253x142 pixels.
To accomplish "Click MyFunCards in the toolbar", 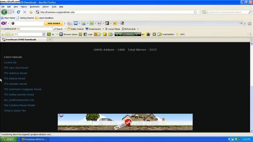I will coord(129,29).
